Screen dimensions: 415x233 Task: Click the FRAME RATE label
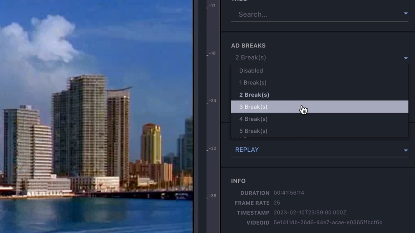tap(252, 203)
